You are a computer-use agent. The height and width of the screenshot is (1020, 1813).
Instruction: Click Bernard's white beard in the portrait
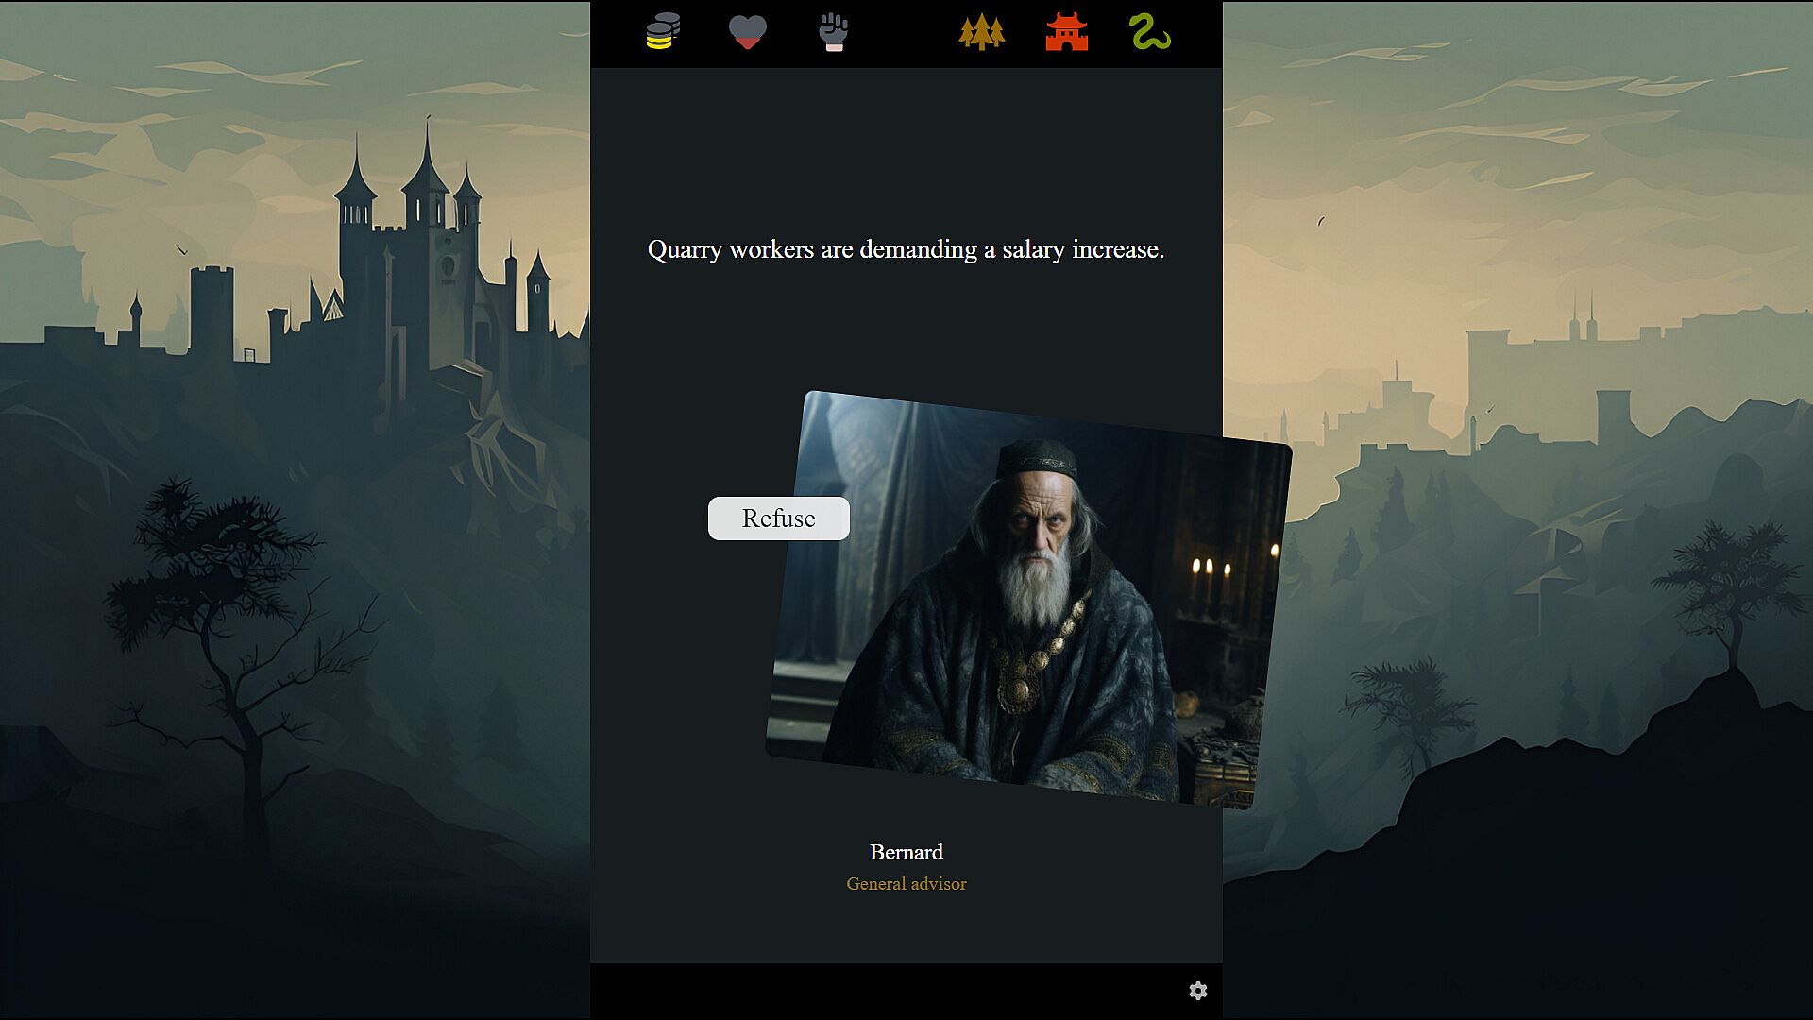tap(1036, 590)
